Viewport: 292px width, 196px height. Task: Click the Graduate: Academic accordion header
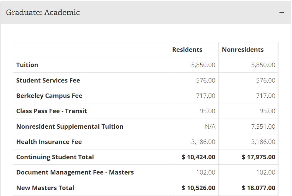[x=43, y=12]
